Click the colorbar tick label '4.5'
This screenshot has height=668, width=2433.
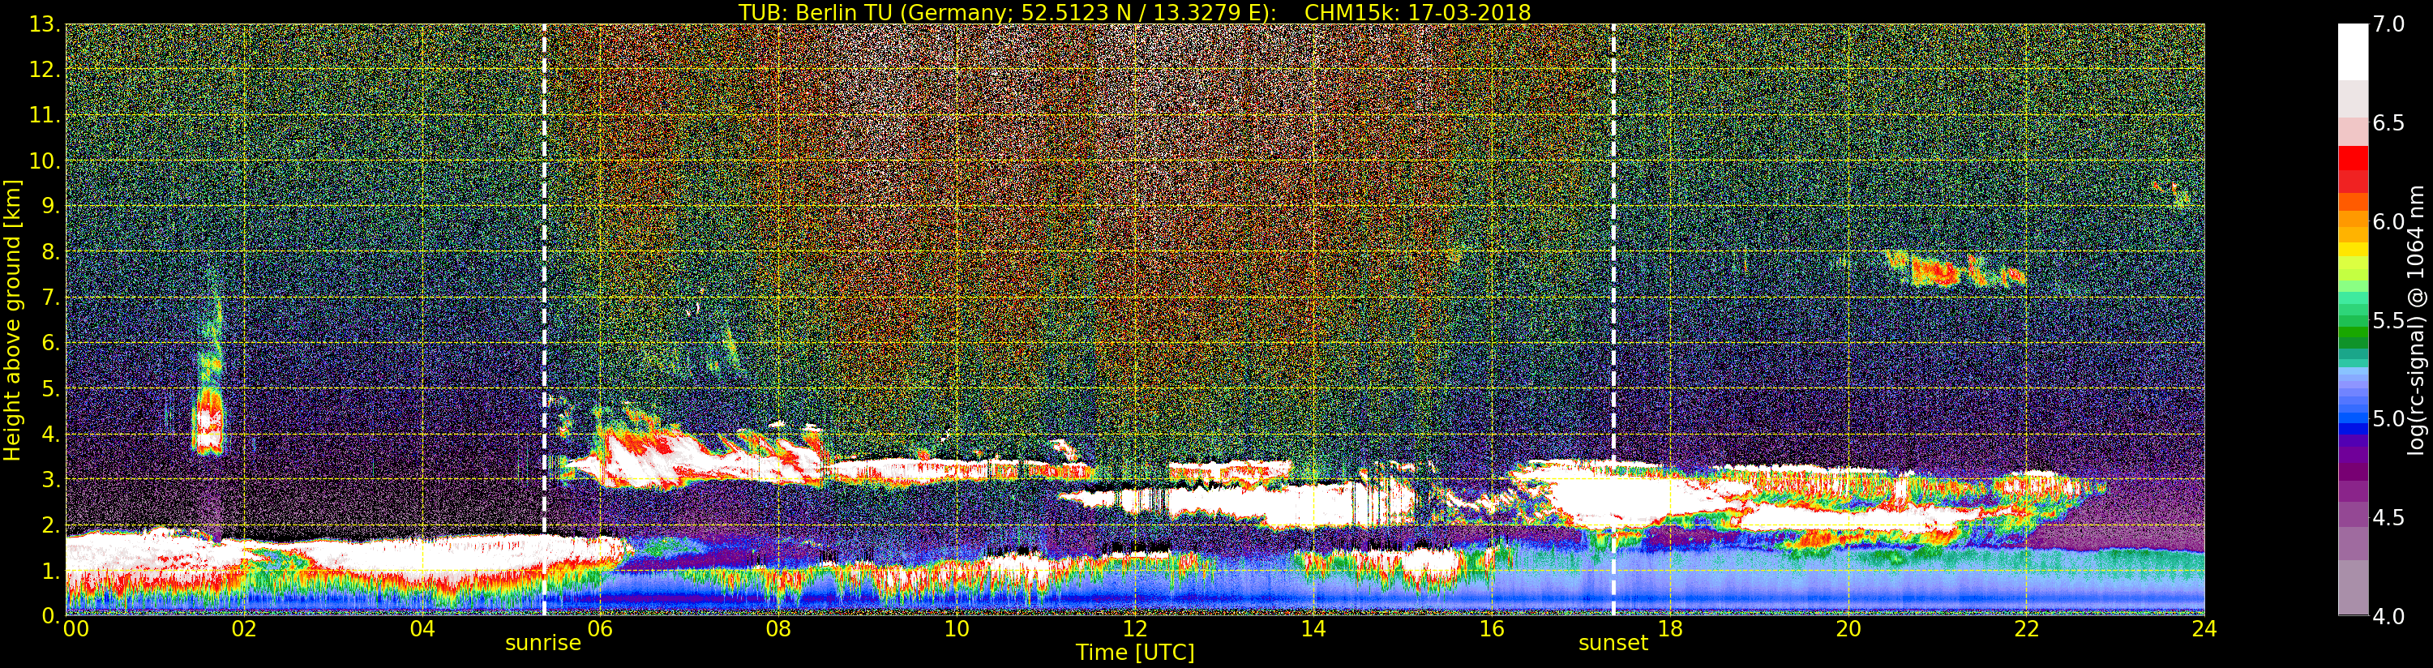click(2388, 518)
